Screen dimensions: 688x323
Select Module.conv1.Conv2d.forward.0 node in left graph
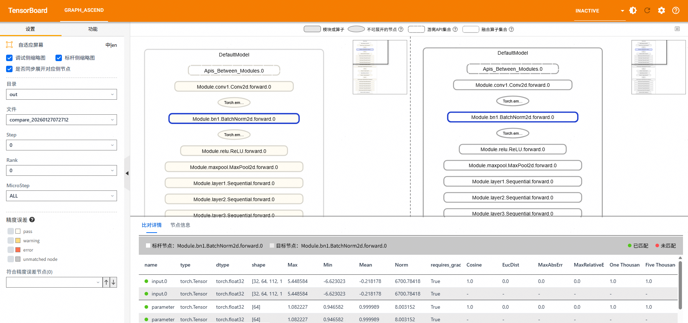coord(234,87)
